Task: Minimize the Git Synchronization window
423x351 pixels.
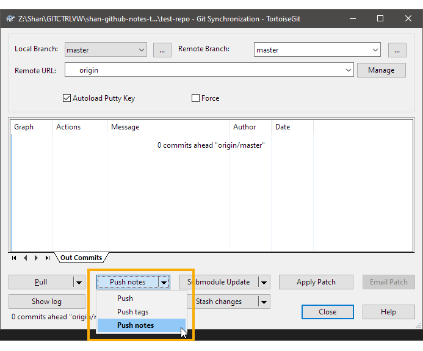Action: tap(353, 18)
